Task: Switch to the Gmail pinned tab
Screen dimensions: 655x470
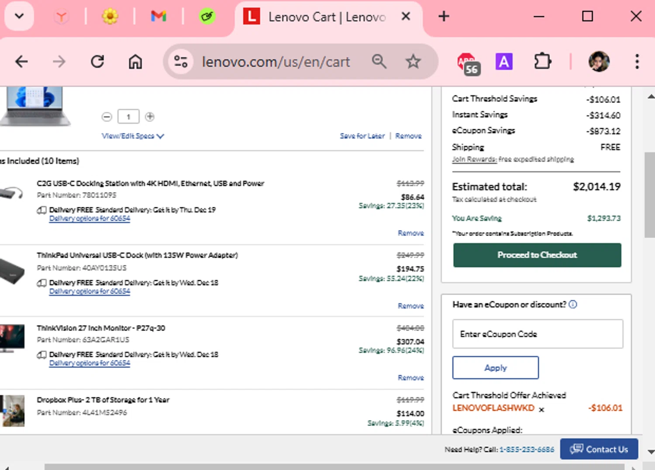Action: pos(159,17)
